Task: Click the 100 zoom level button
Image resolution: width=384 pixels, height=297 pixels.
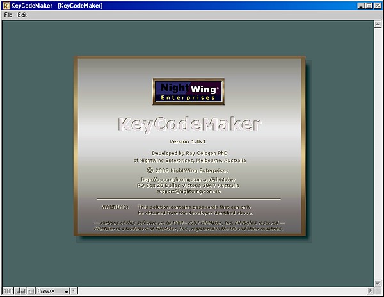Action: (8, 291)
